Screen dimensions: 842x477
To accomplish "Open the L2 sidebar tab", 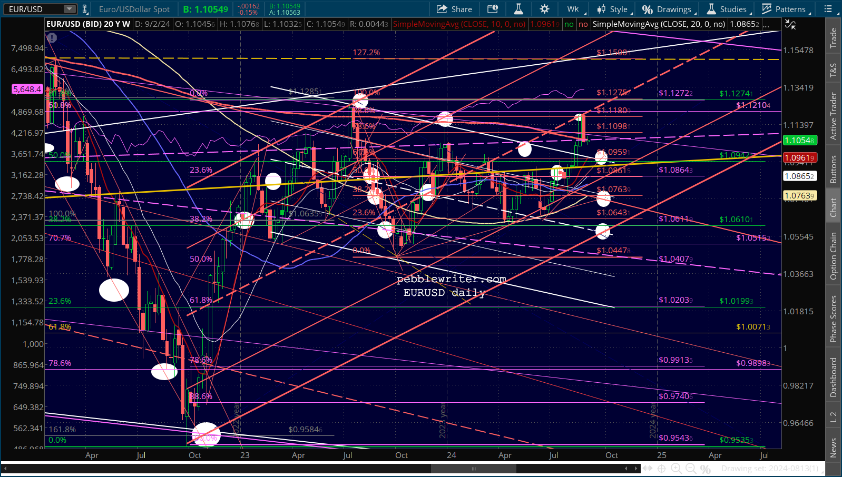I will (833, 416).
